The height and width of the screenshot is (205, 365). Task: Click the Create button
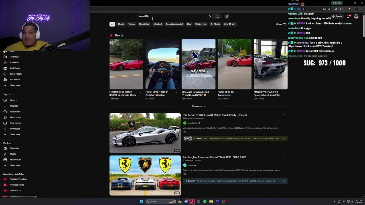click(337, 16)
